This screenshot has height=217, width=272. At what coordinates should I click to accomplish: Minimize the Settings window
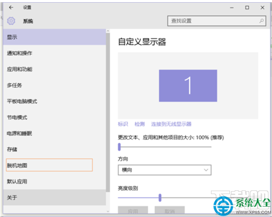[232, 8]
